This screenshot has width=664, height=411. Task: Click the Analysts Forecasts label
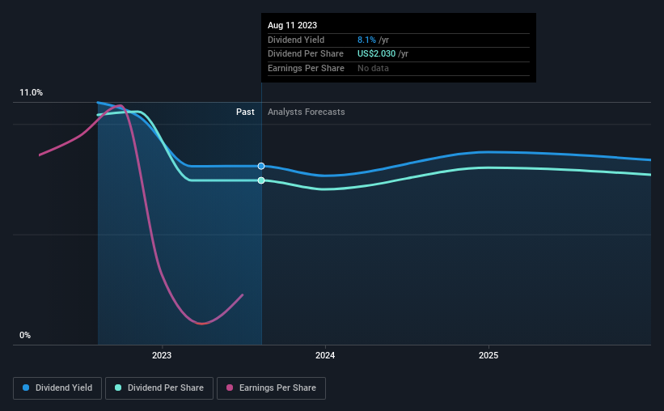coord(307,112)
